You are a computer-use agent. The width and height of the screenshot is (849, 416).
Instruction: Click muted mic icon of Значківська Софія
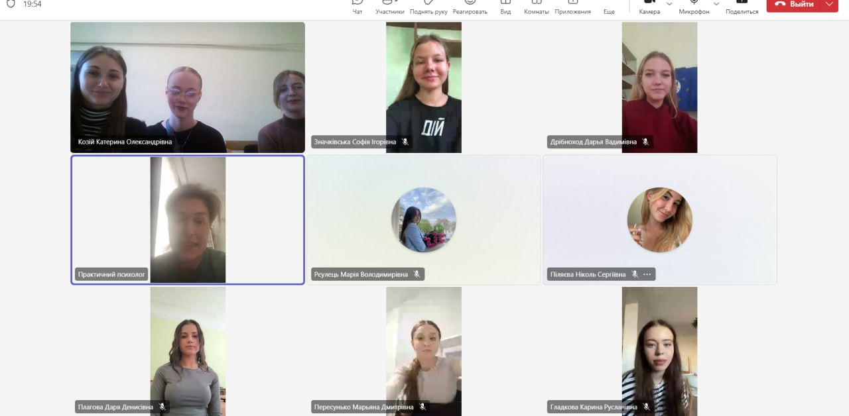[x=405, y=142]
